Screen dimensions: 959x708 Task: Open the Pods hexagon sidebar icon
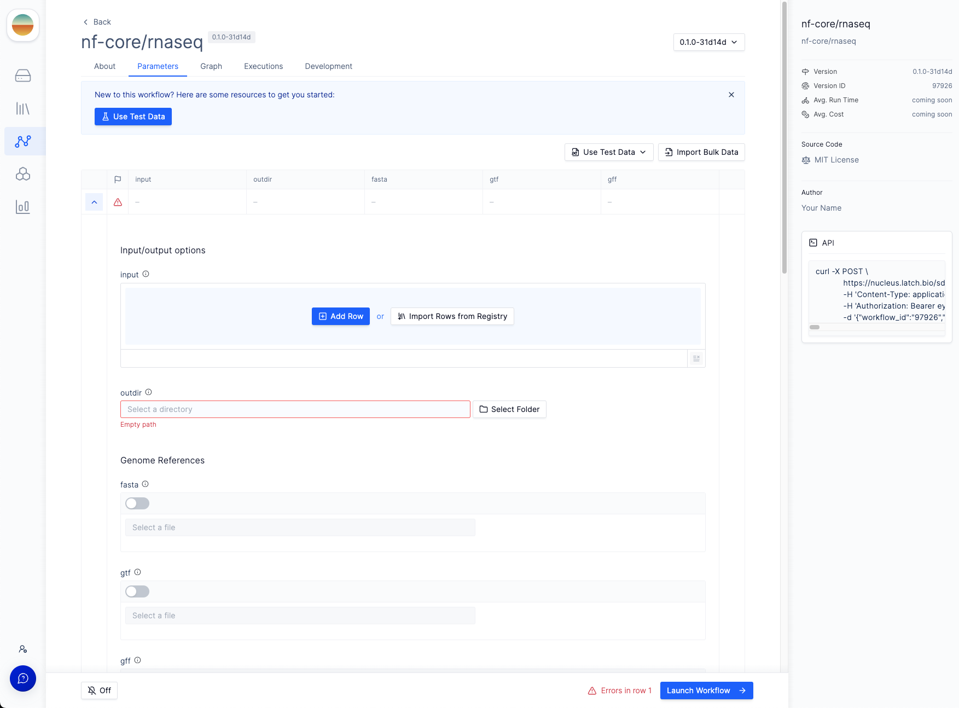(23, 174)
